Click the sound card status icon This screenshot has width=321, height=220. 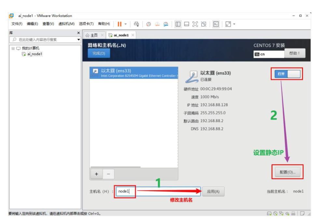[x=287, y=214]
